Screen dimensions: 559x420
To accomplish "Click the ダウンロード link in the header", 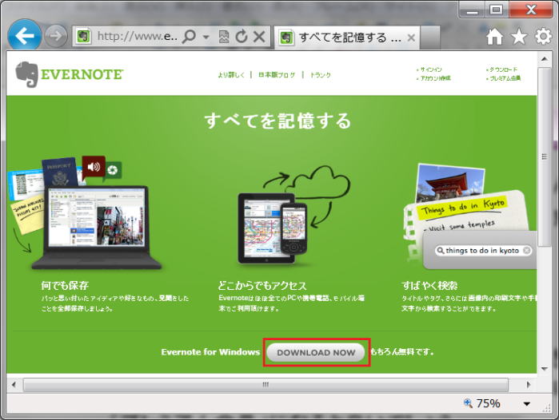I will [x=502, y=69].
